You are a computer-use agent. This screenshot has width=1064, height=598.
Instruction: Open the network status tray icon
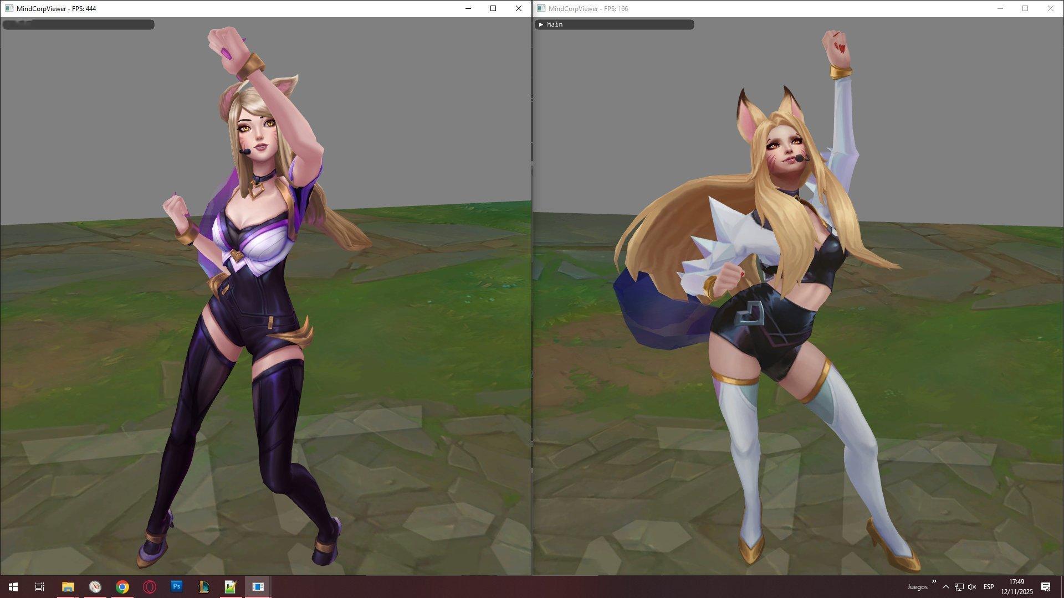click(x=959, y=587)
